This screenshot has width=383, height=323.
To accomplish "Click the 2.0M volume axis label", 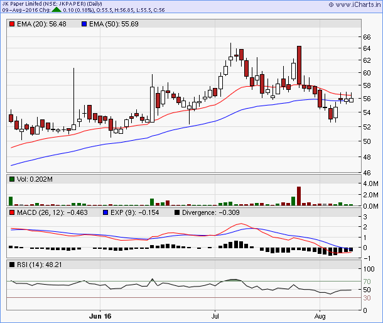I will 371,195.
